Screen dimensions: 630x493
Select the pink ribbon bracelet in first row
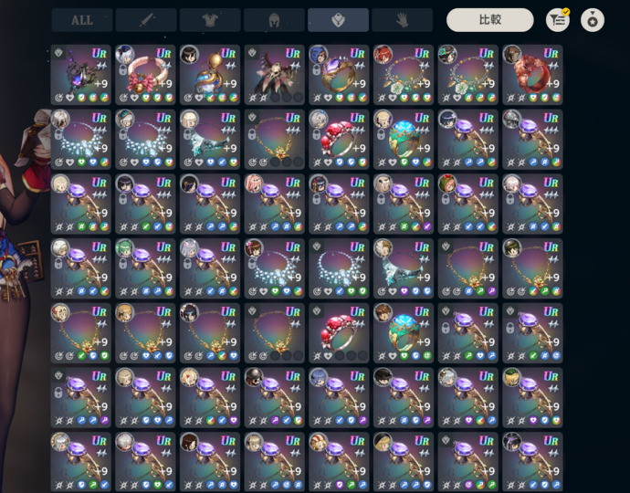(145, 75)
